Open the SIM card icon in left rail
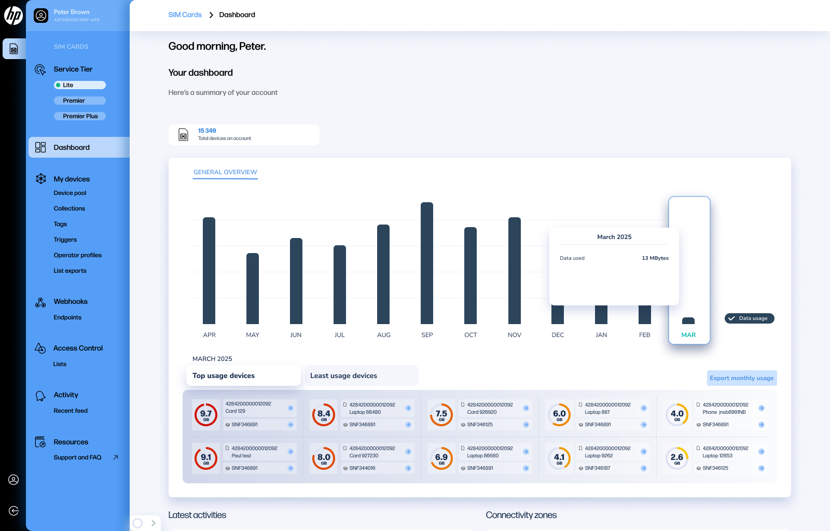830x531 pixels. tap(13, 49)
